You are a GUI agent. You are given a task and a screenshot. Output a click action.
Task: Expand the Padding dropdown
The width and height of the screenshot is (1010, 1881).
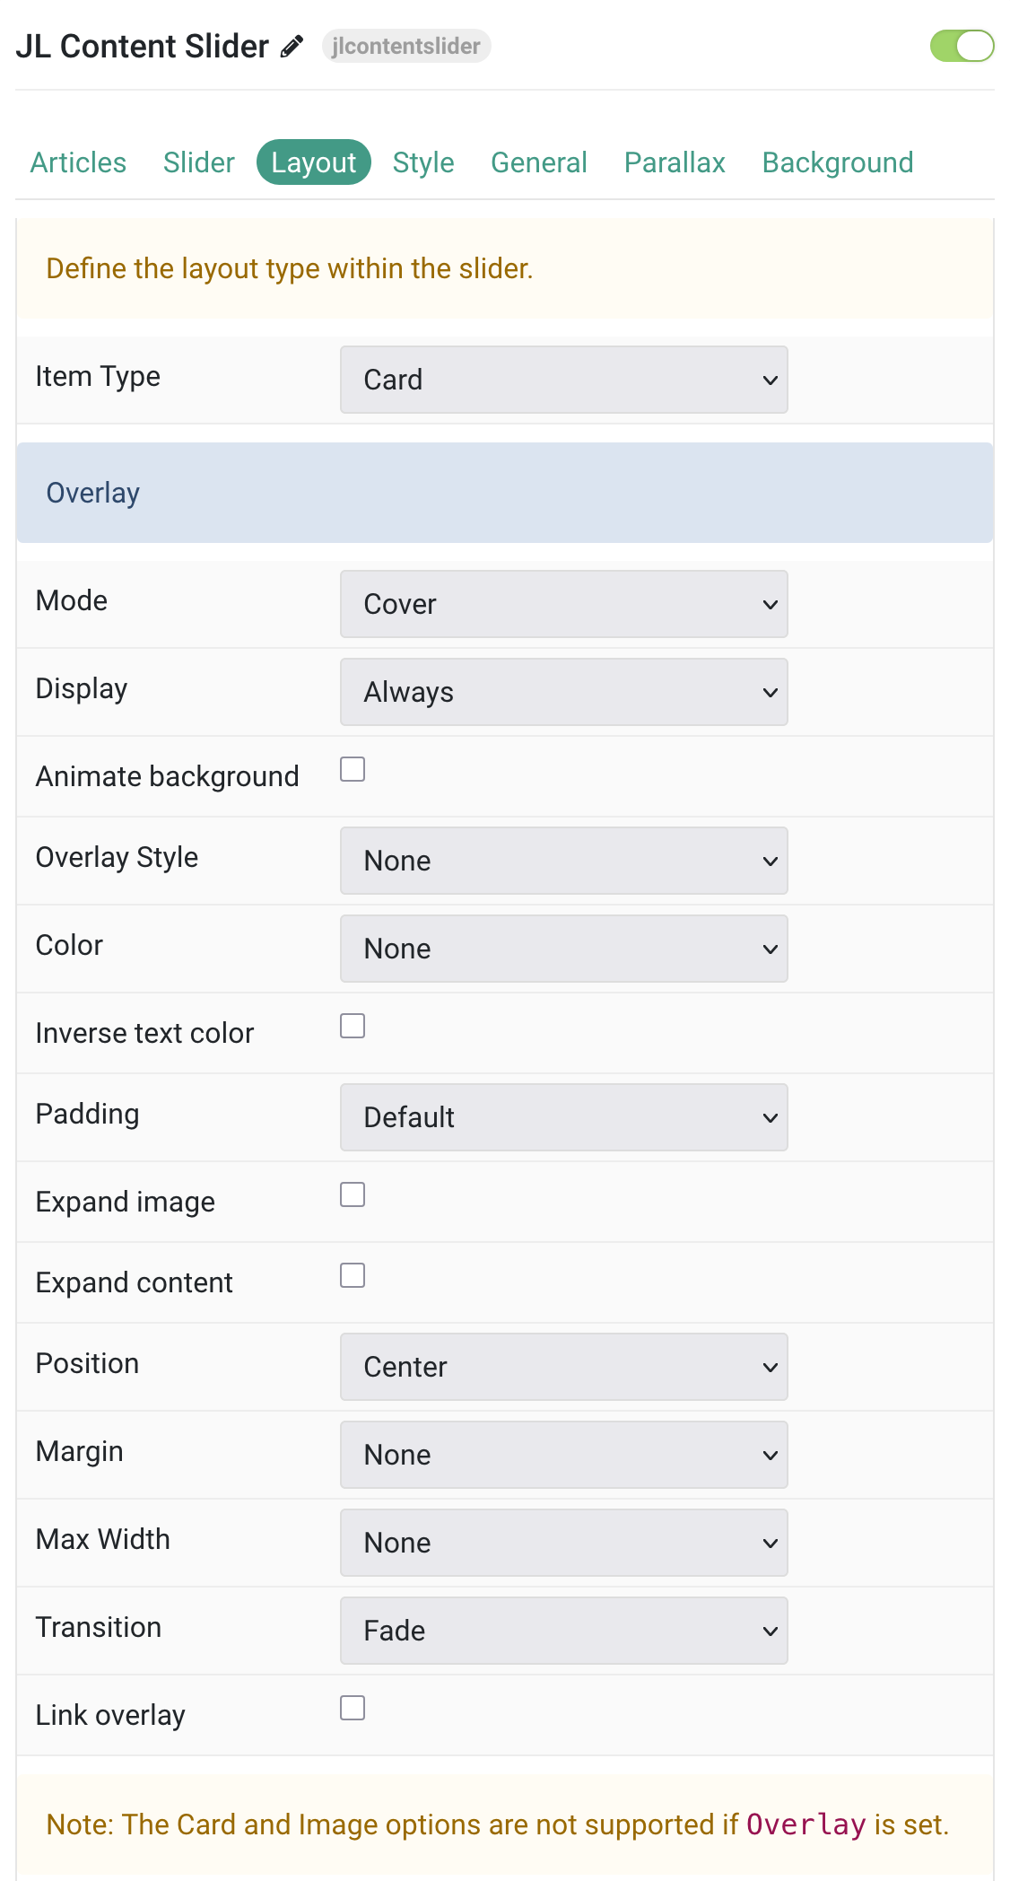(x=563, y=1117)
